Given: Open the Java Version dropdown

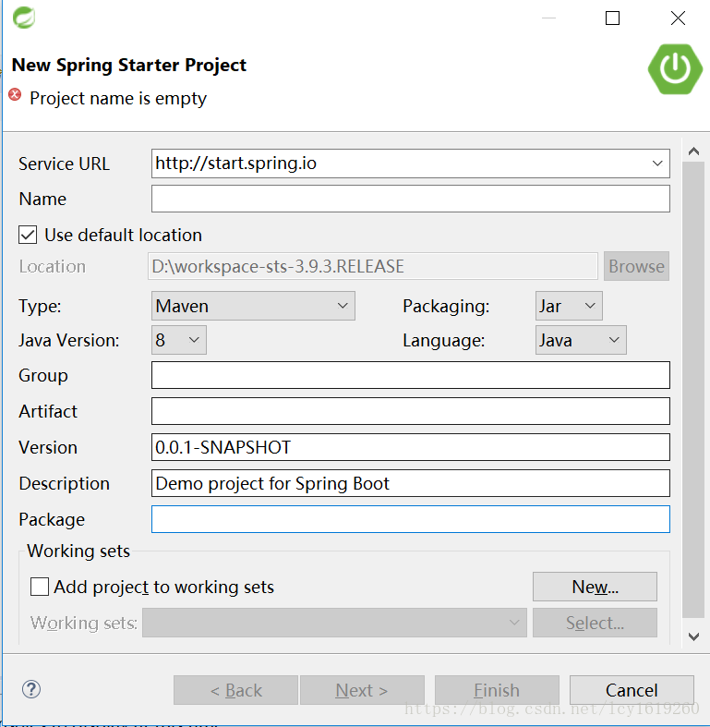Looking at the screenshot, I should (x=178, y=340).
